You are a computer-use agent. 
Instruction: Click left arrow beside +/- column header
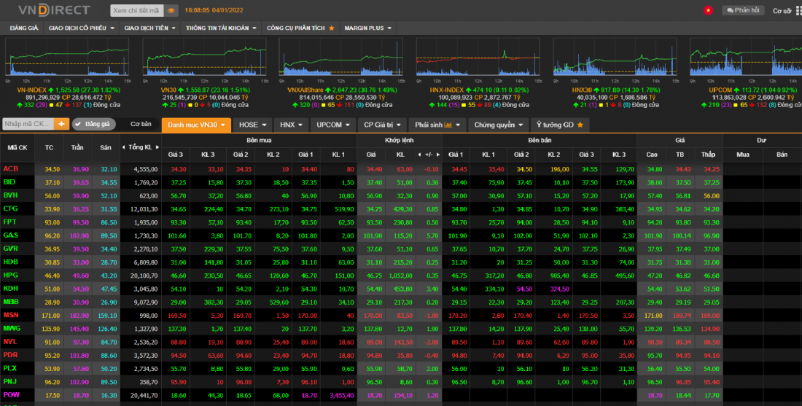[420, 155]
